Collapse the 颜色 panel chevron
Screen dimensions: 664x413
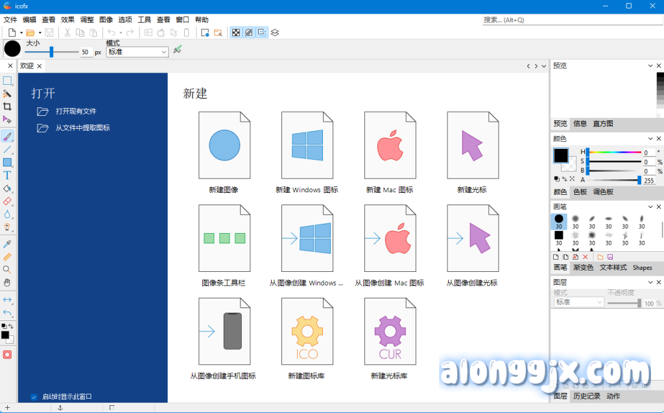click(651, 139)
